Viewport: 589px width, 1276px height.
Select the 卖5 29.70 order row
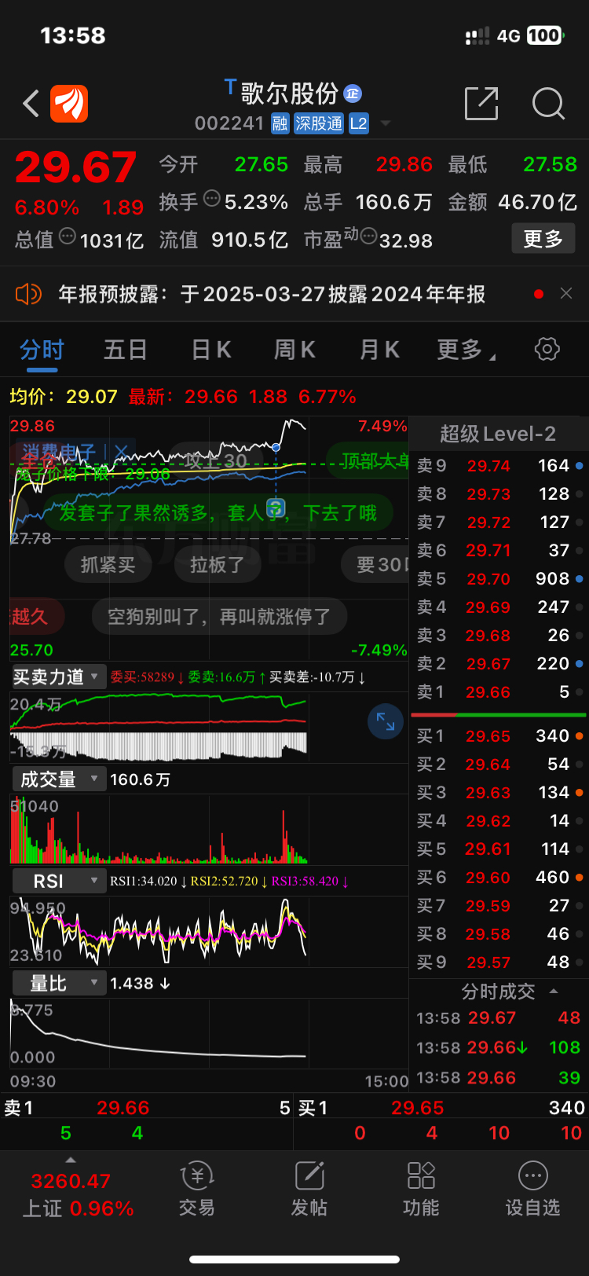[x=498, y=579]
